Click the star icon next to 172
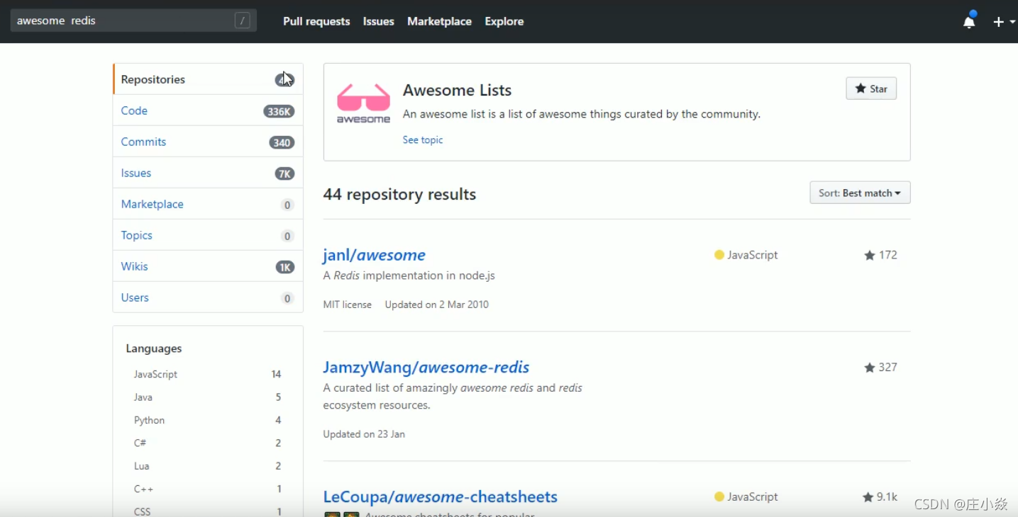This screenshot has height=517, width=1018. (x=870, y=255)
